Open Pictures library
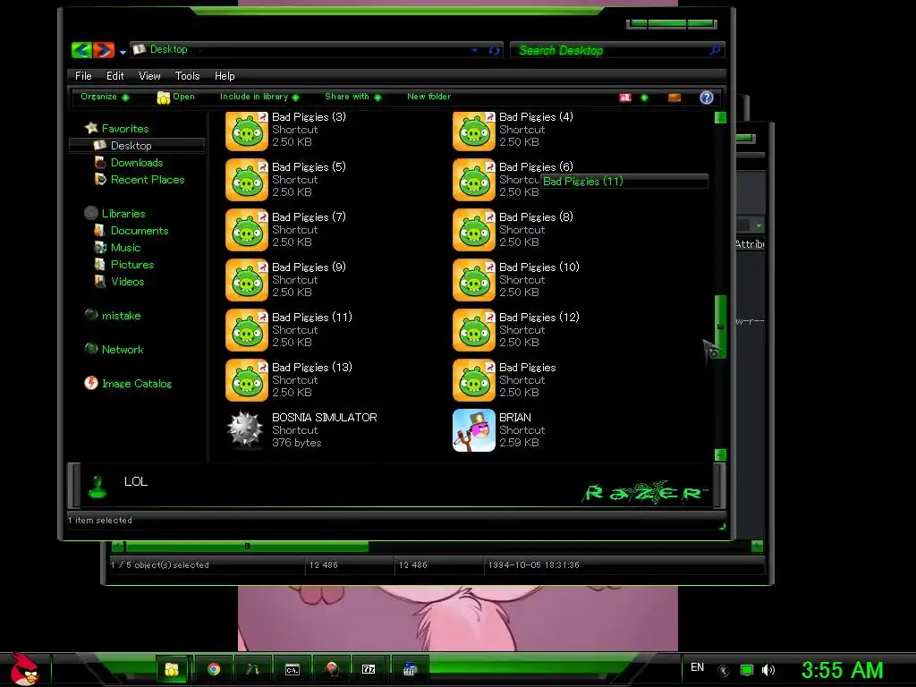916x687 pixels. pos(132,264)
